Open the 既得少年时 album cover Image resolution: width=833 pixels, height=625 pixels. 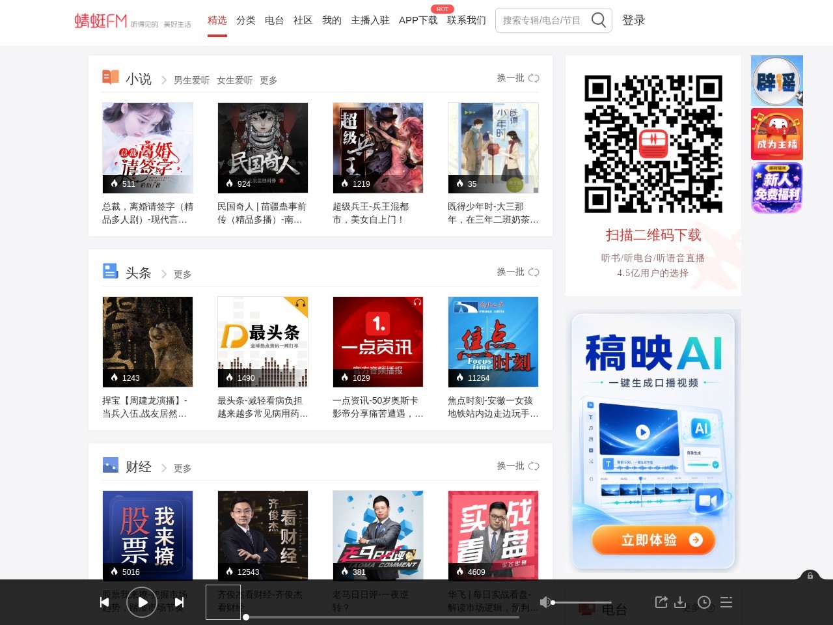point(493,148)
